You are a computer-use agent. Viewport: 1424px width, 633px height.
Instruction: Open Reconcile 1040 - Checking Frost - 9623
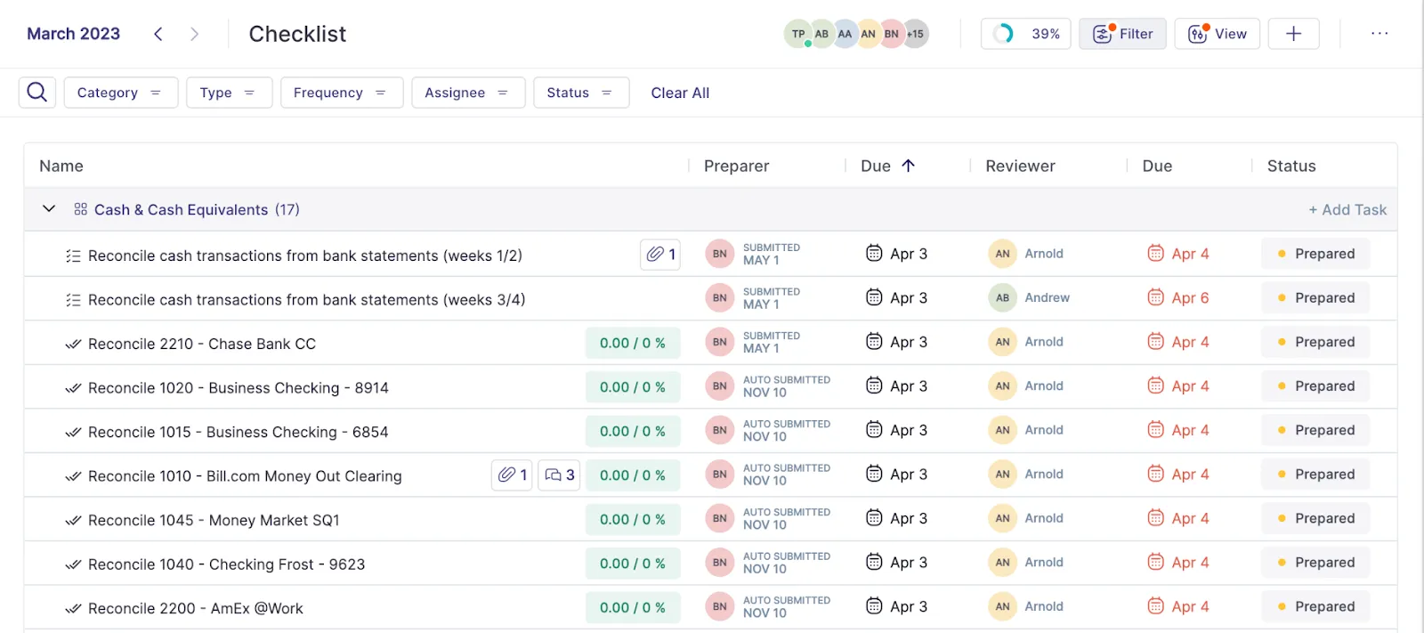(226, 564)
